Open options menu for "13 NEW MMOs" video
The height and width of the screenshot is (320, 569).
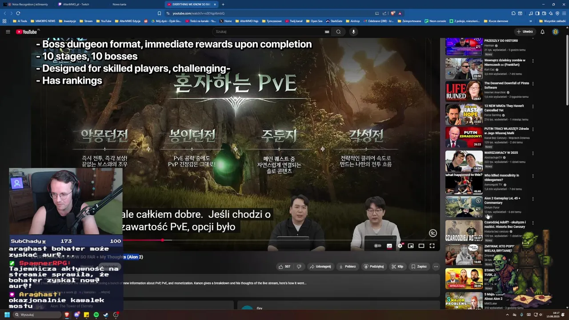533,107
